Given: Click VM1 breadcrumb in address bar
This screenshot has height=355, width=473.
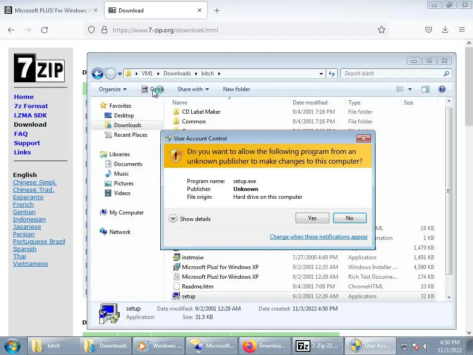Looking at the screenshot, I should pos(147,73).
